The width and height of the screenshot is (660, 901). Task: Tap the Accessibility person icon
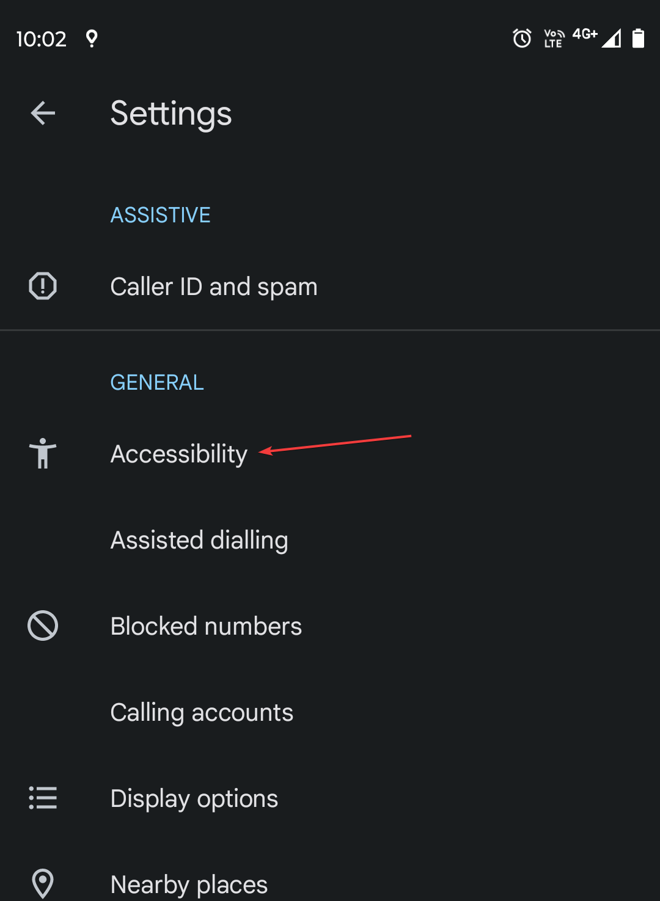click(43, 454)
